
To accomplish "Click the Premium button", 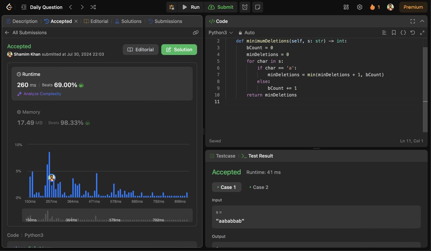I will click(413, 7).
